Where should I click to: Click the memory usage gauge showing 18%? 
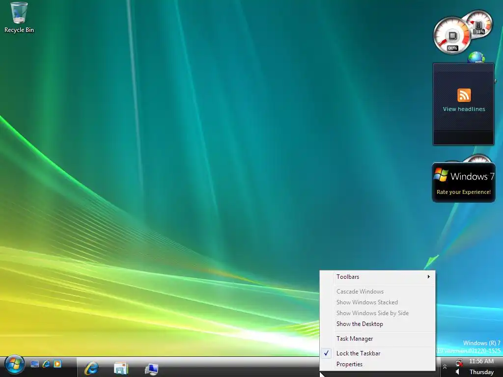click(479, 24)
